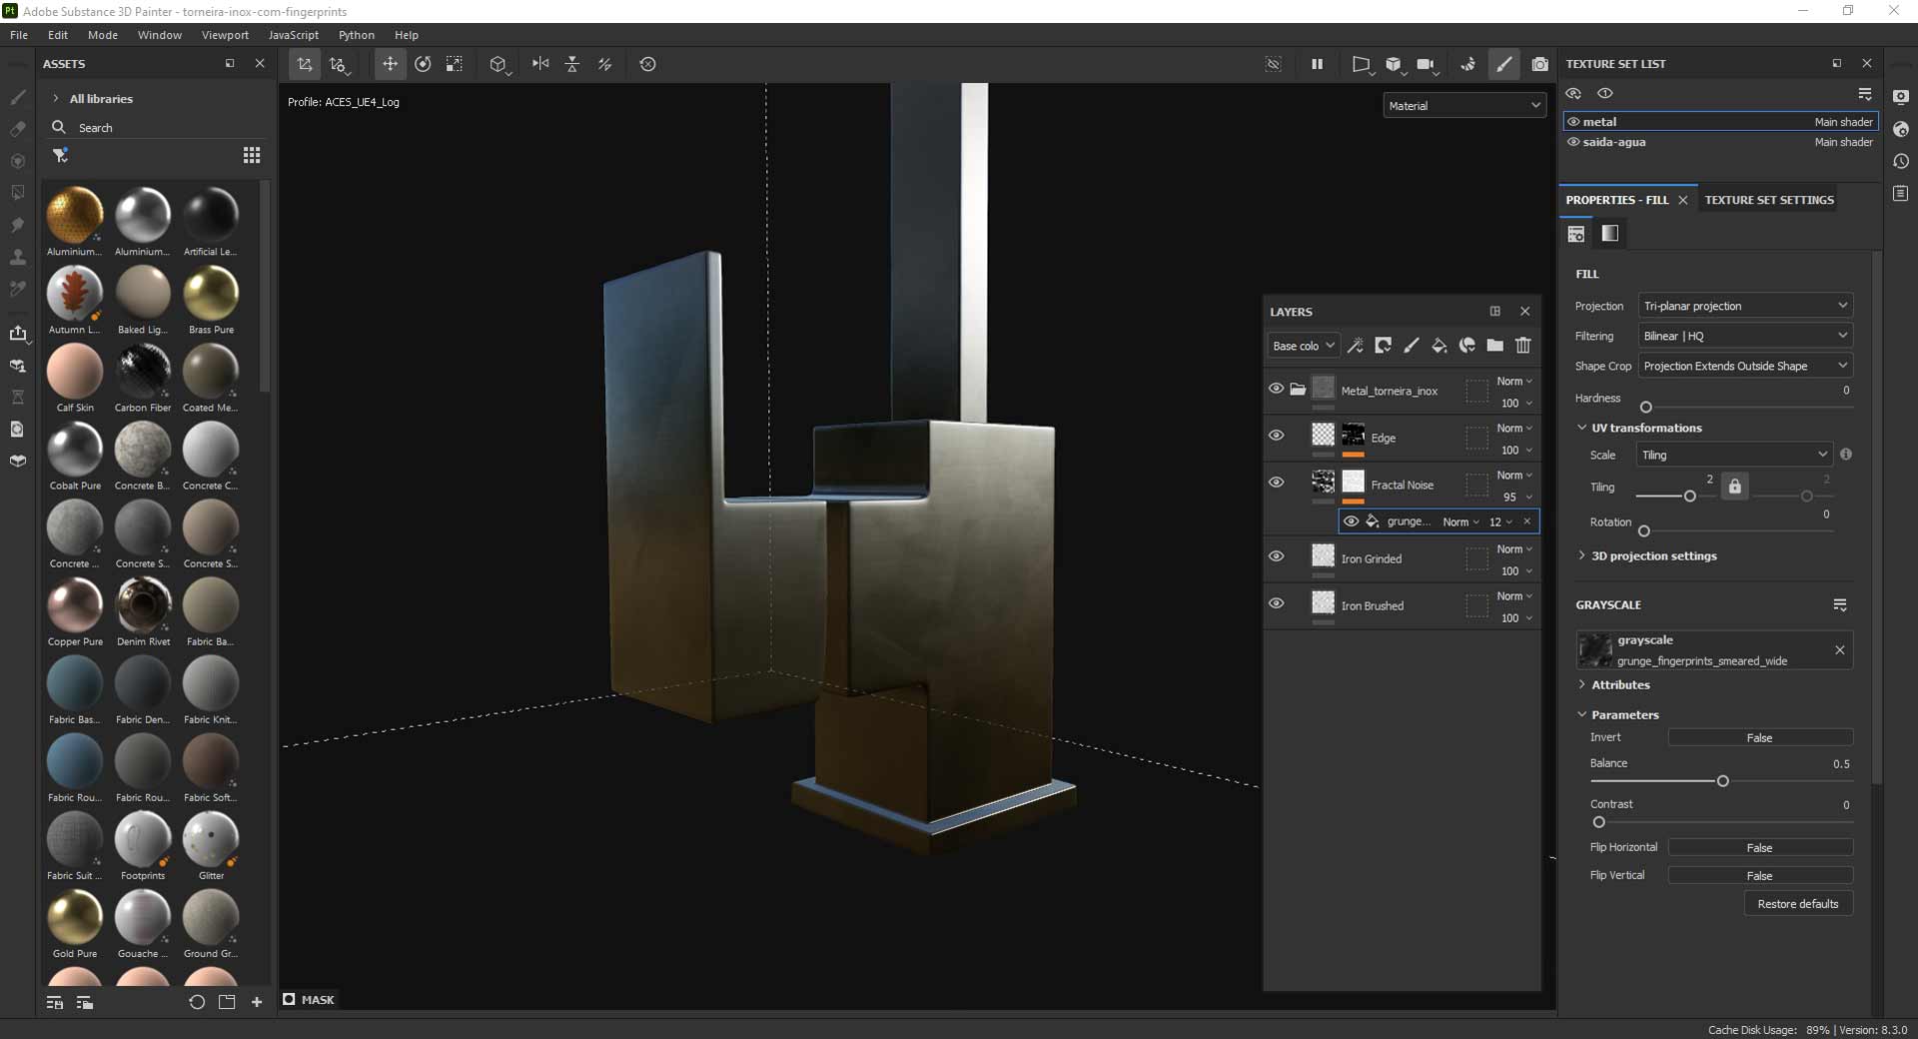Click the symmetry mirror icon in toolbar
Image resolution: width=1918 pixels, height=1039 pixels.
click(540, 64)
